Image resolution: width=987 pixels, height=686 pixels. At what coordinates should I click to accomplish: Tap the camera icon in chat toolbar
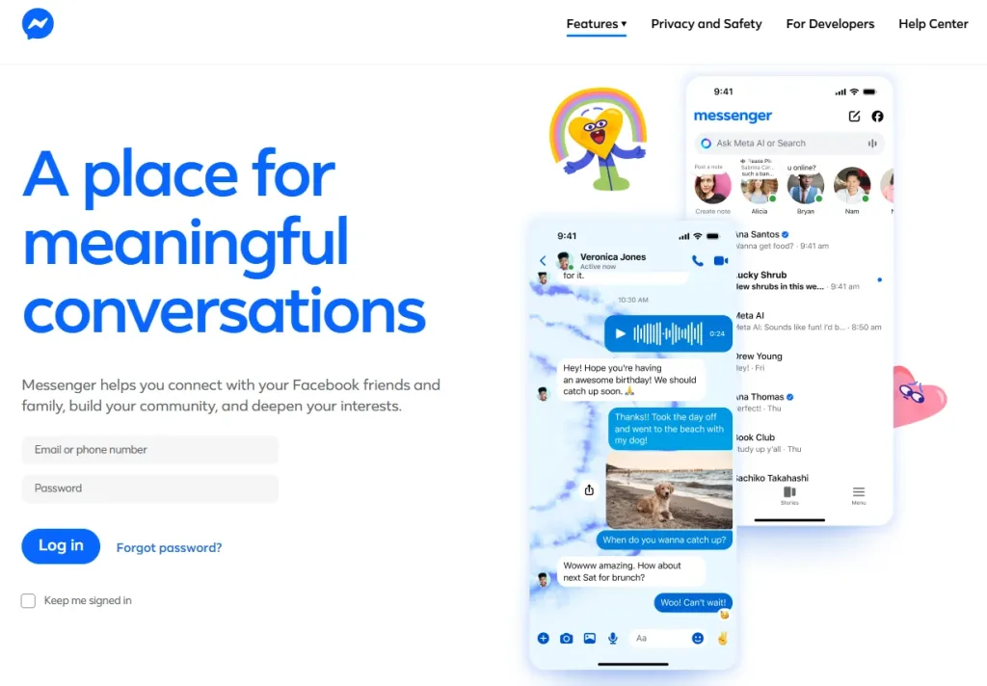[x=567, y=638]
